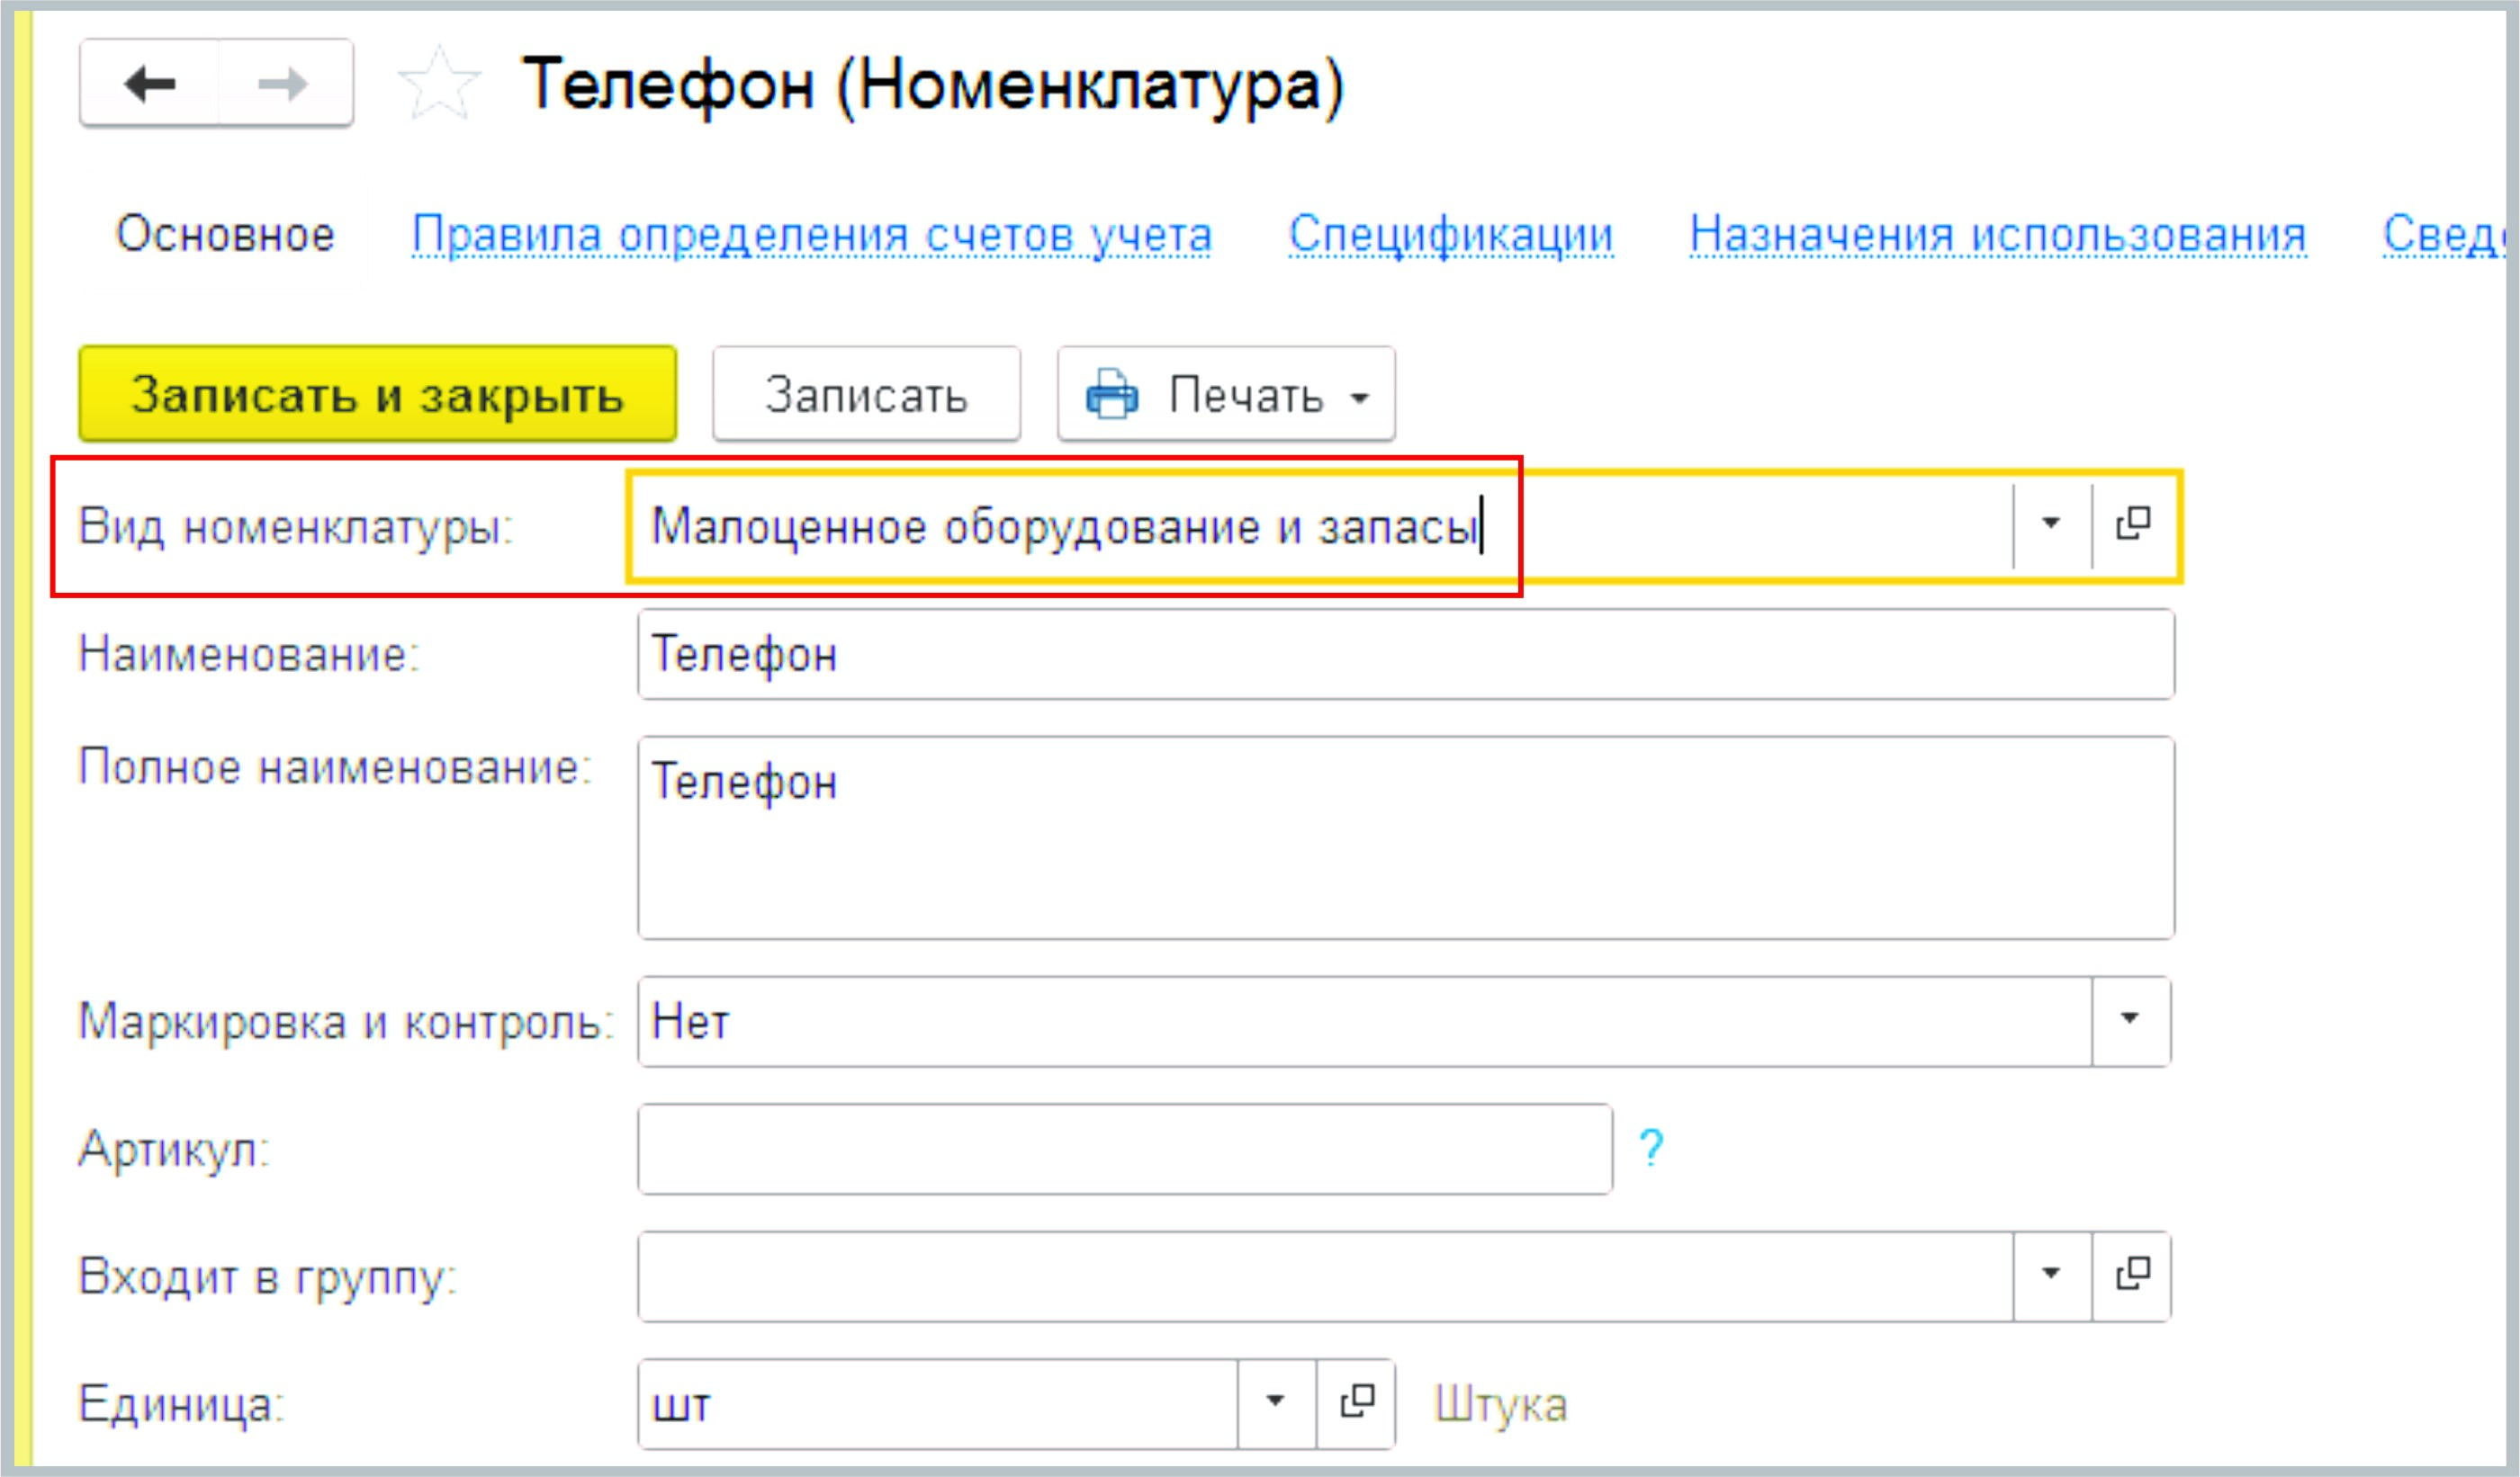This screenshot has width=2520, height=1477.
Task: Click Записать и закрыть button
Action: pyautogui.click(x=378, y=395)
